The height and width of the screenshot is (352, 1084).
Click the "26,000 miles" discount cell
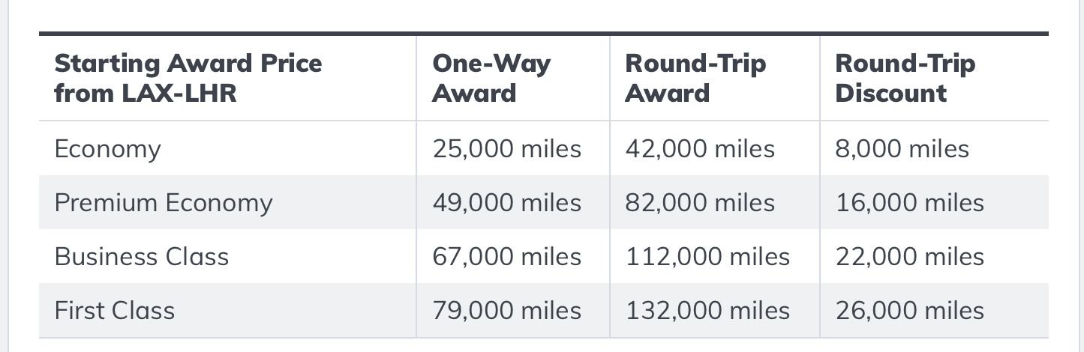(x=909, y=311)
